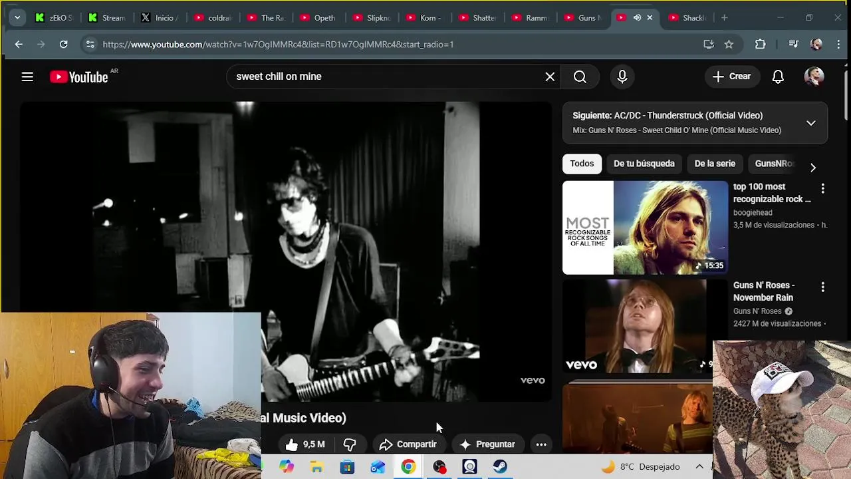Switch to the 'Ramm' tab
Viewport: 851px width, 479px height.
click(531, 18)
